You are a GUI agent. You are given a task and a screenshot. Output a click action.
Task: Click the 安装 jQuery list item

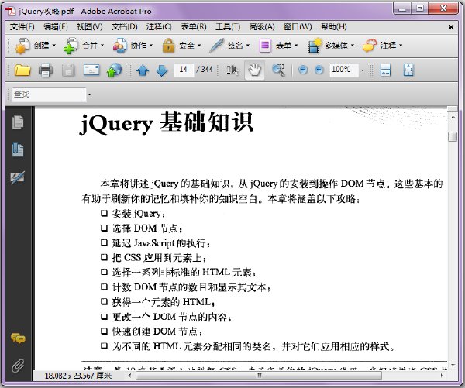(x=133, y=214)
